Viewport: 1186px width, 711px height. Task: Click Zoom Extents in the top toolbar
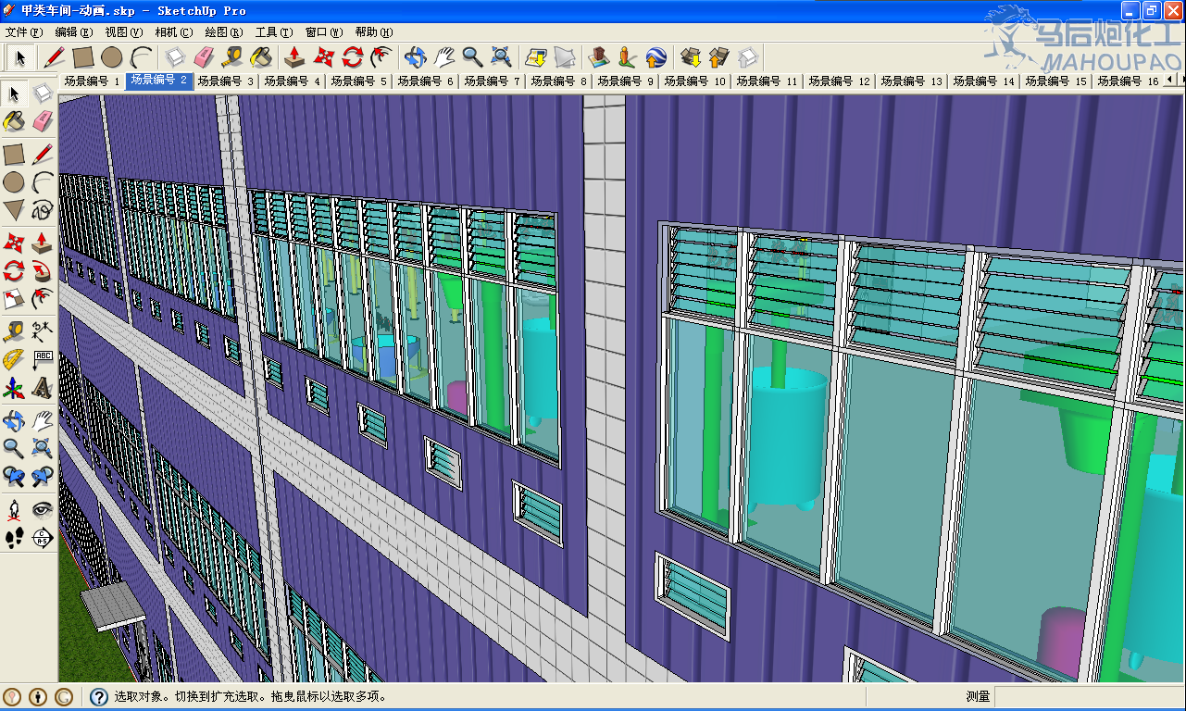pyautogui.click(x=501, y=57)
